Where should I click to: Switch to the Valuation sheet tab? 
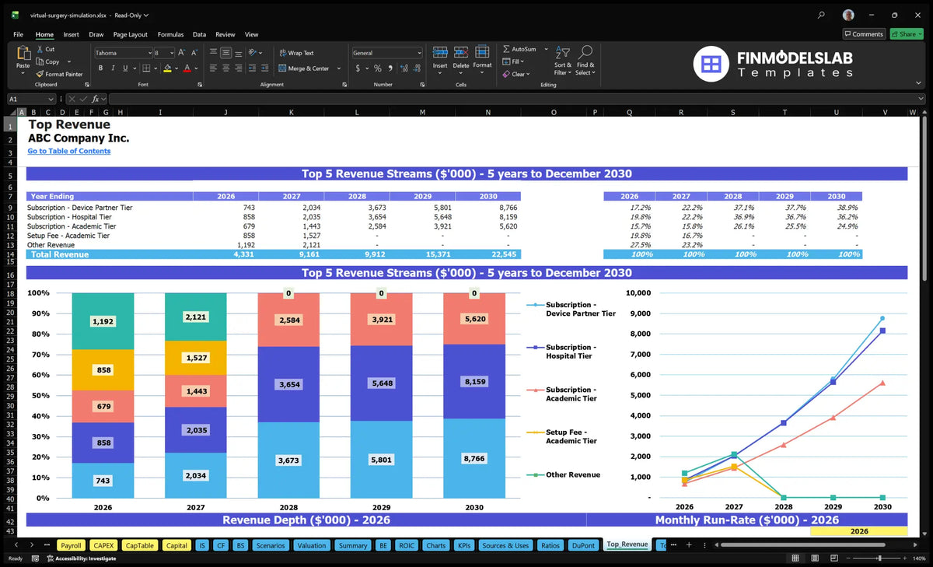312,545
